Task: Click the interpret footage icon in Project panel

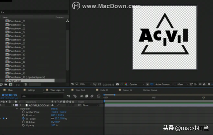Action: click(1, 84)
